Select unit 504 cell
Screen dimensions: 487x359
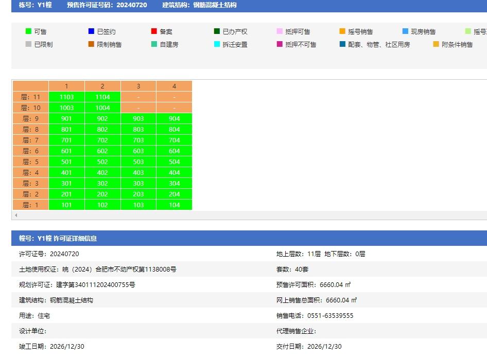tap(174, 161)
